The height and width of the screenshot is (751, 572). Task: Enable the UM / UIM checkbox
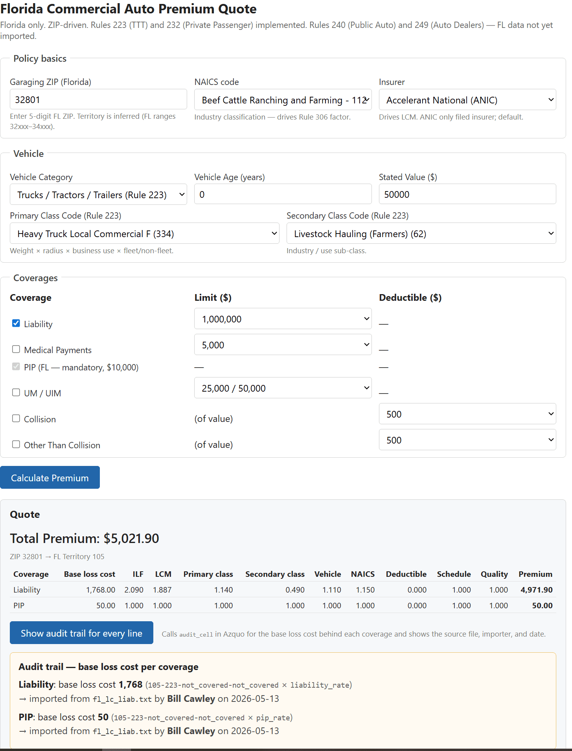16,392
